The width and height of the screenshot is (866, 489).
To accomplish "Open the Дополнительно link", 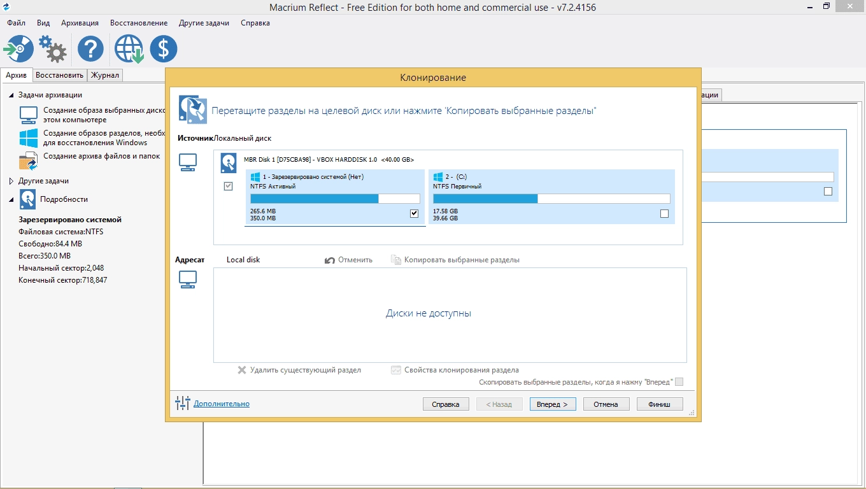I will 222,404.
